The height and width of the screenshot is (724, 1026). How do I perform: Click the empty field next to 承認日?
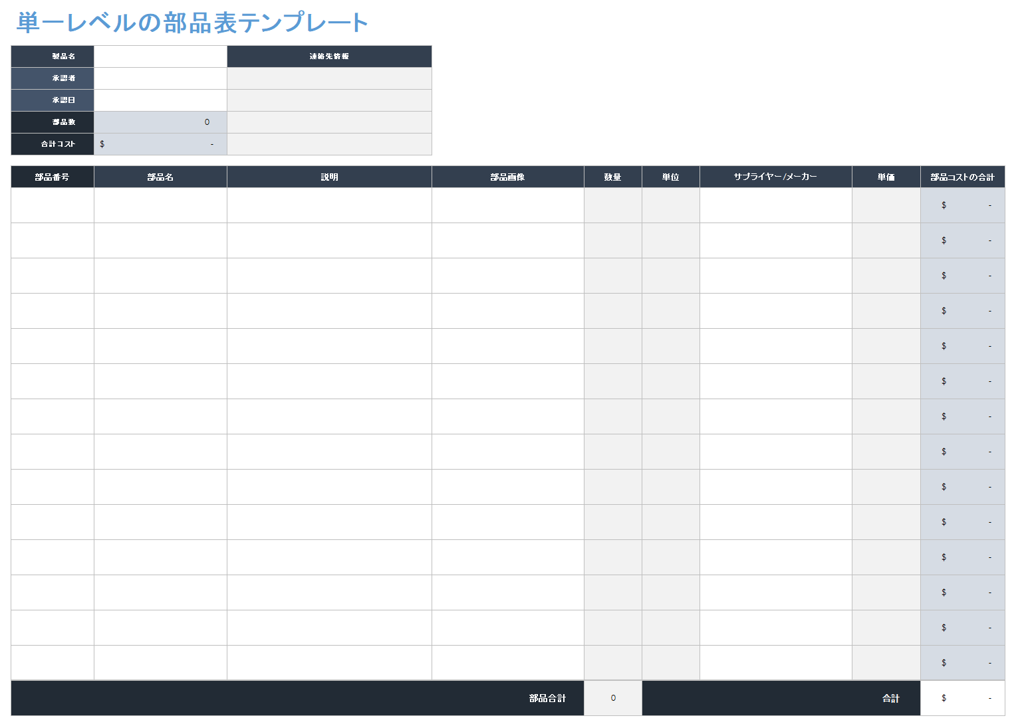pos(160,100)
